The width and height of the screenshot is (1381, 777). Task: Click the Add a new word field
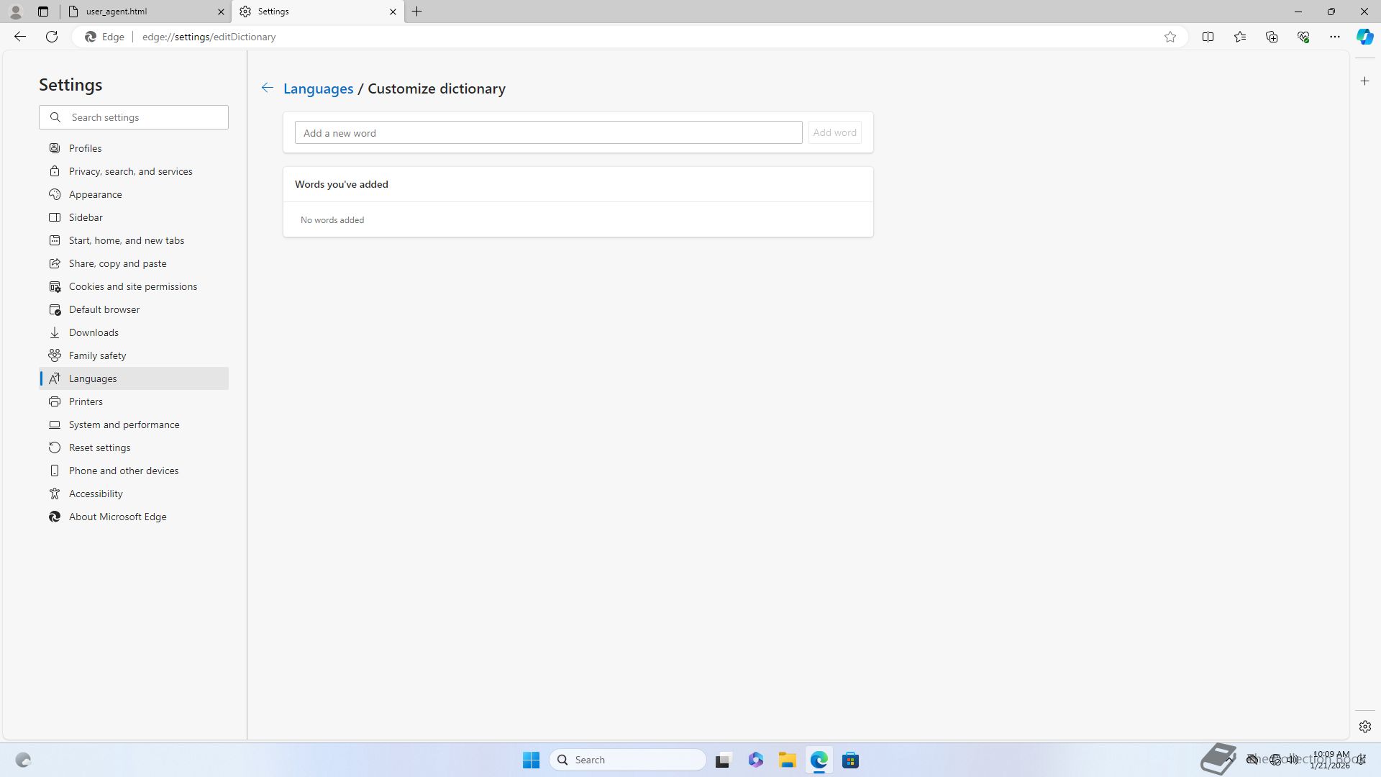[548, 132]
